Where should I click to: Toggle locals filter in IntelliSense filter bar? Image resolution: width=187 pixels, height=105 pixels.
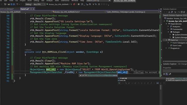pos(157,83)
